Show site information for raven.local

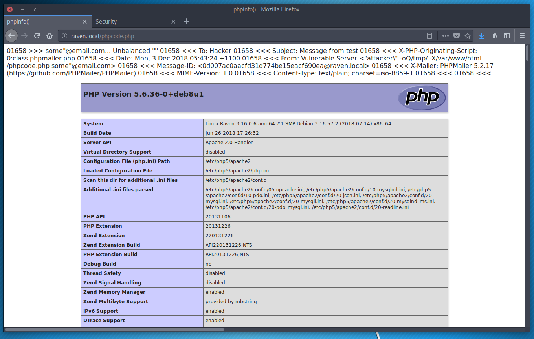click(65, 36)
